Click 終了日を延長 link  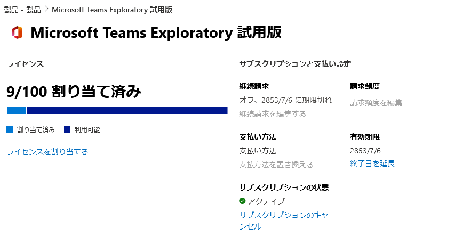pos(372,164)
